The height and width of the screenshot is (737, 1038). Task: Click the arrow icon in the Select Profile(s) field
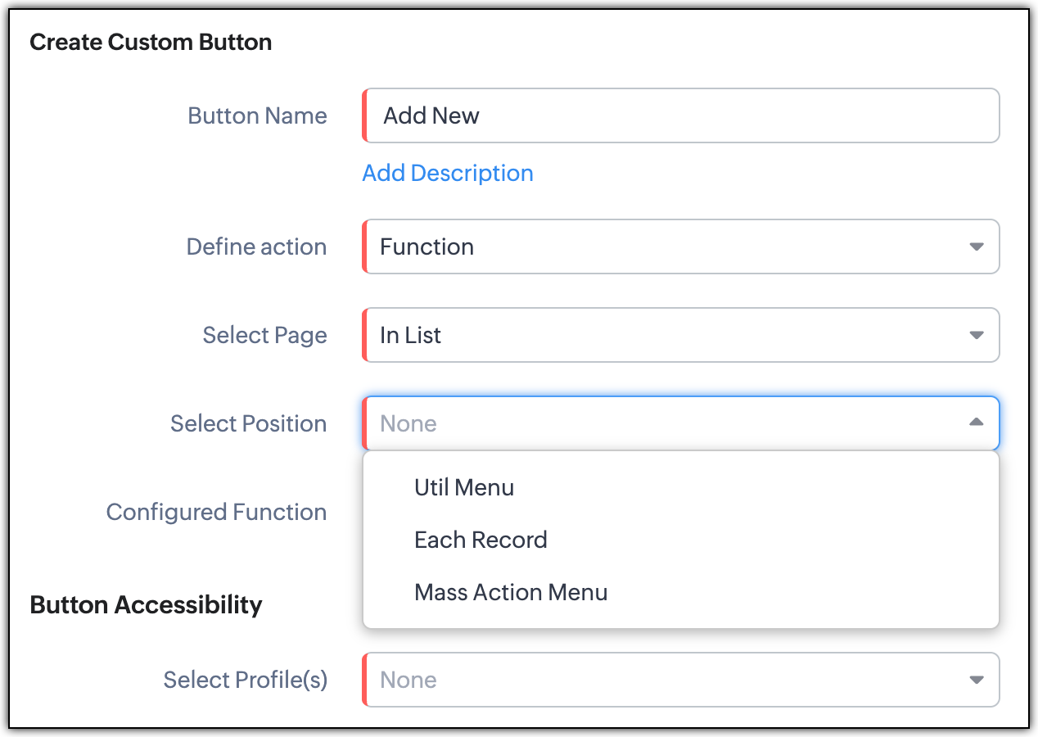(976, 680)
